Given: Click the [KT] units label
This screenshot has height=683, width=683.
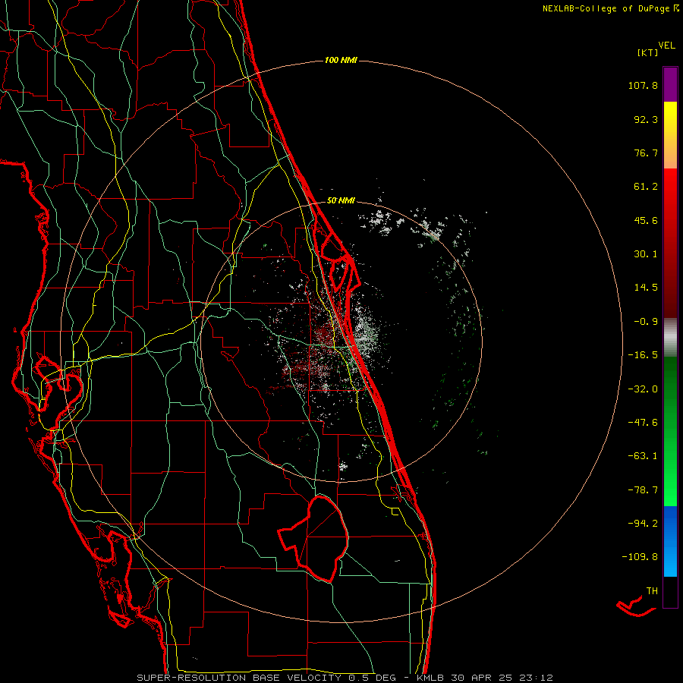Looking at the screenshot, I should pyautogui.click(x=648, y=52).
